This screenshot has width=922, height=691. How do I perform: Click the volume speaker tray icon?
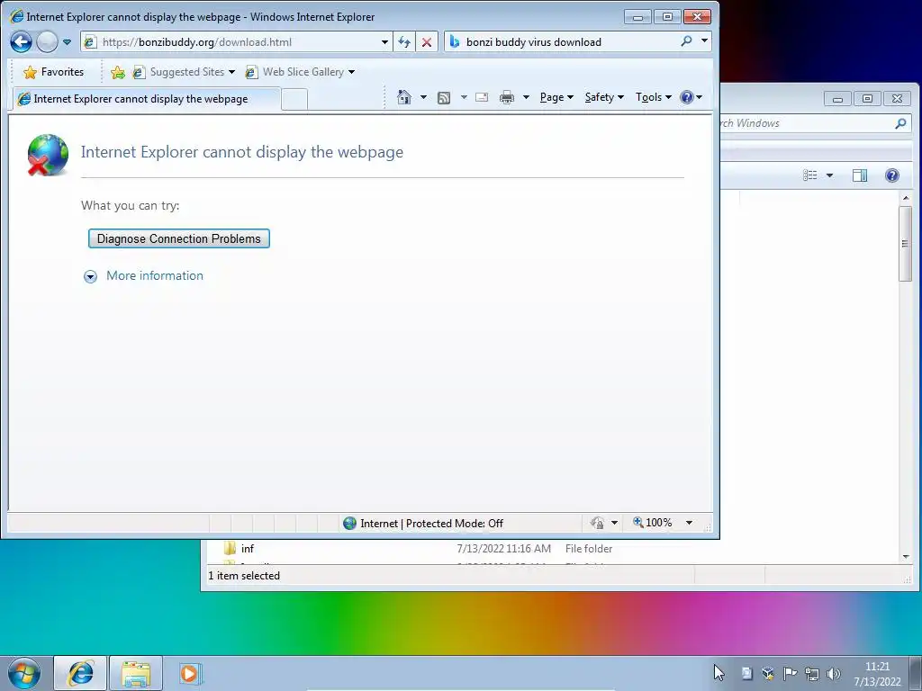[833, 673]
